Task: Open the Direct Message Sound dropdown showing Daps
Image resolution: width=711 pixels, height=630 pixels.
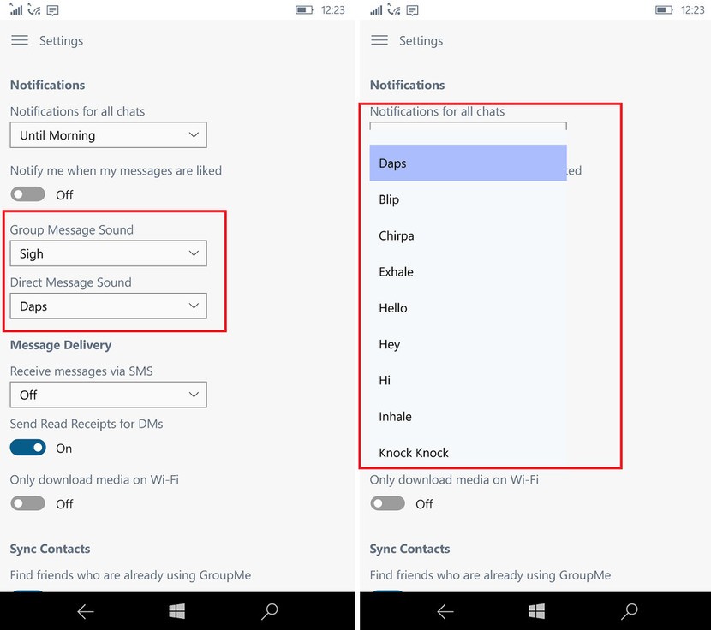Action: point(108,306)
